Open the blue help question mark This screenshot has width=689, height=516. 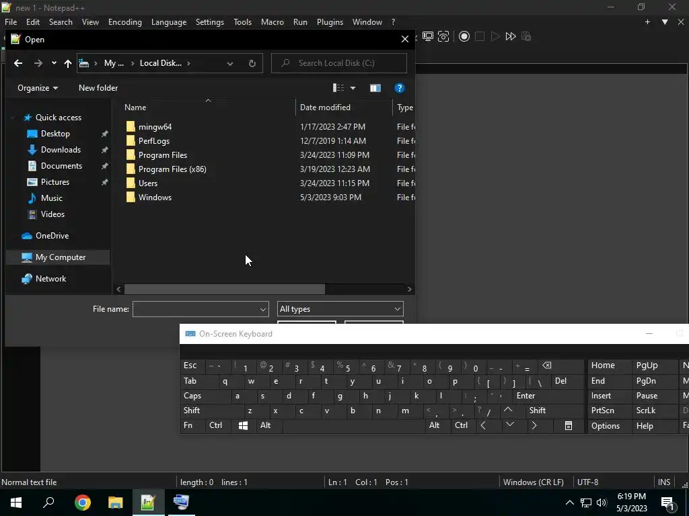coord(399,88)
